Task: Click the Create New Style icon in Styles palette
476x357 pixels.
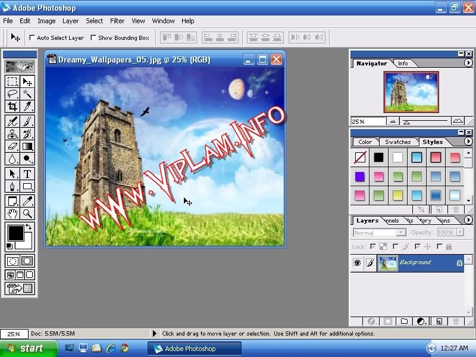Action: click(439, 209)
